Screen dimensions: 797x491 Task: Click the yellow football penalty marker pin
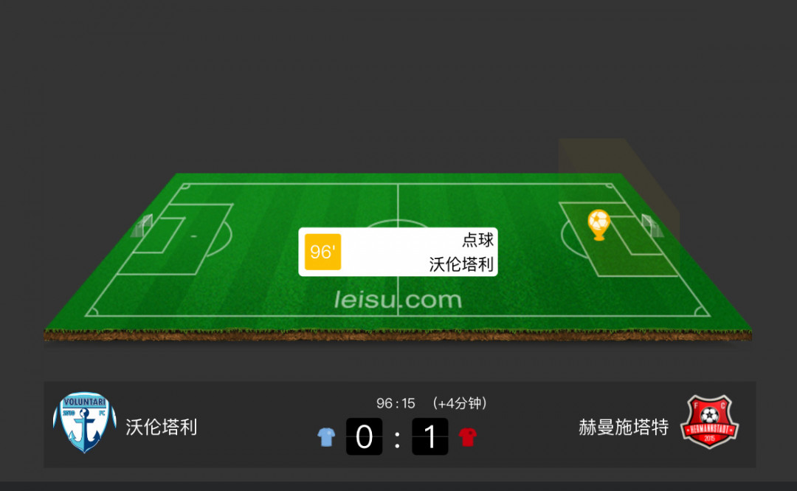(598, 225)
